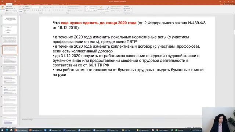
Task: Toggle Заметки (Notes) in status bar
Action: coord(188,127)
